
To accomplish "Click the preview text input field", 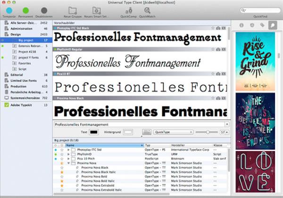I will [139, 124].
